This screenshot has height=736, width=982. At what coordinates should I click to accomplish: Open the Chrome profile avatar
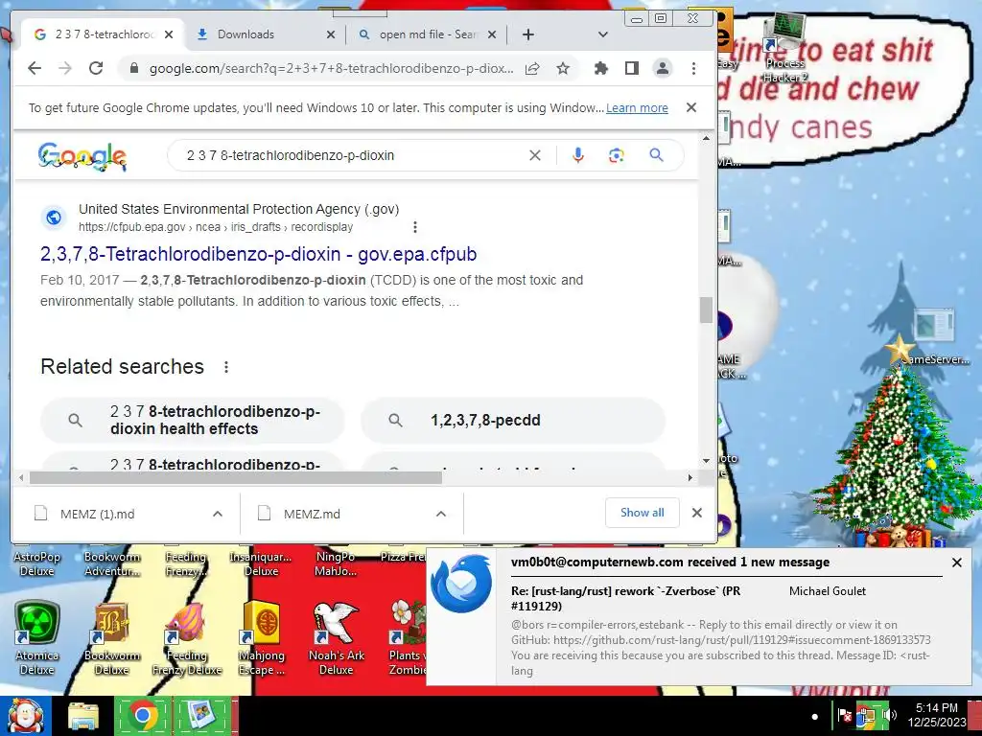[x=663, y=68]
